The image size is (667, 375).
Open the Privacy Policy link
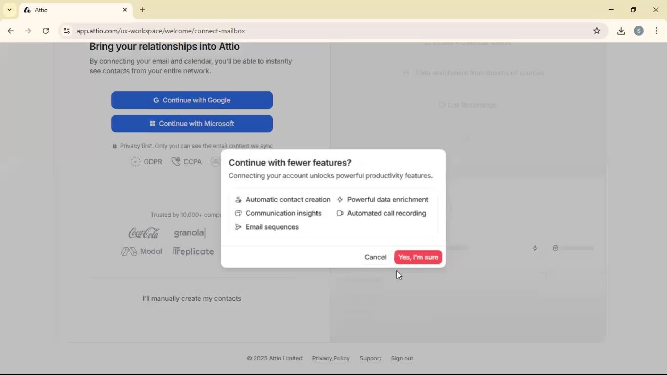coord(330,358)
